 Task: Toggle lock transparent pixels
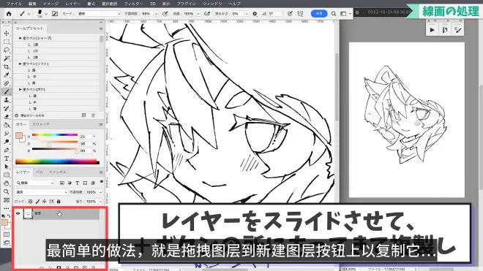pyautogui.click(x=30, y=202)
